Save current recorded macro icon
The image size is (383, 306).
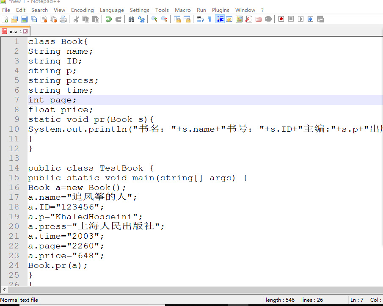click(320, 19)
